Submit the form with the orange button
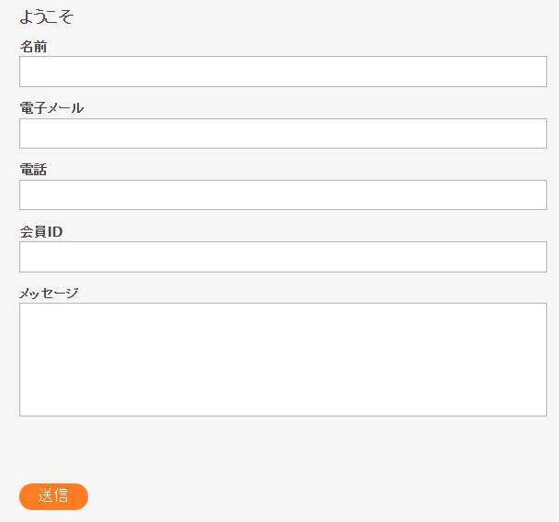559x522 pixels. (x=53, y=496)
